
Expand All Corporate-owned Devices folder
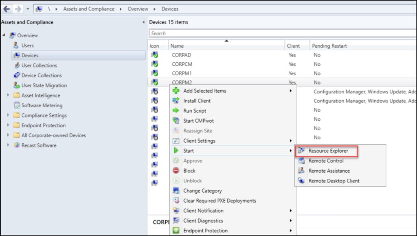click(x=8, y=135)
